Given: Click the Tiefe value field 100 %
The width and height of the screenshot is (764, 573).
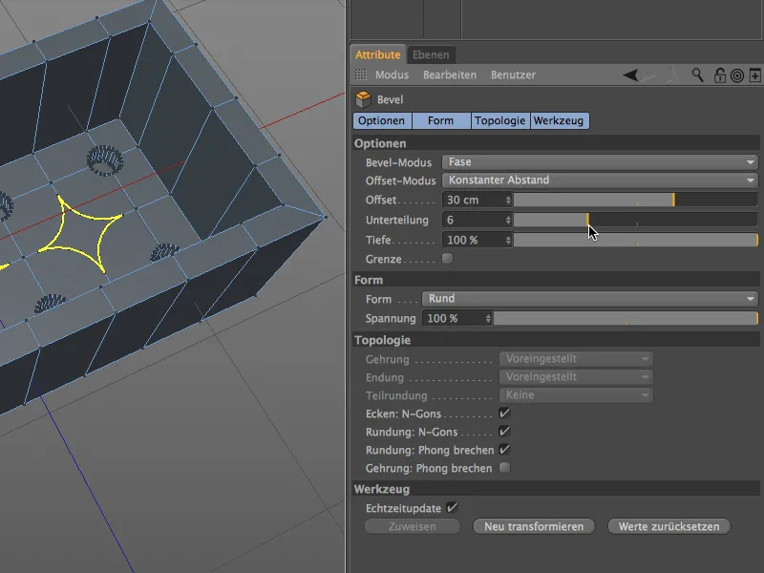Looking at the screenshot, I should click(x=473, y=241).
